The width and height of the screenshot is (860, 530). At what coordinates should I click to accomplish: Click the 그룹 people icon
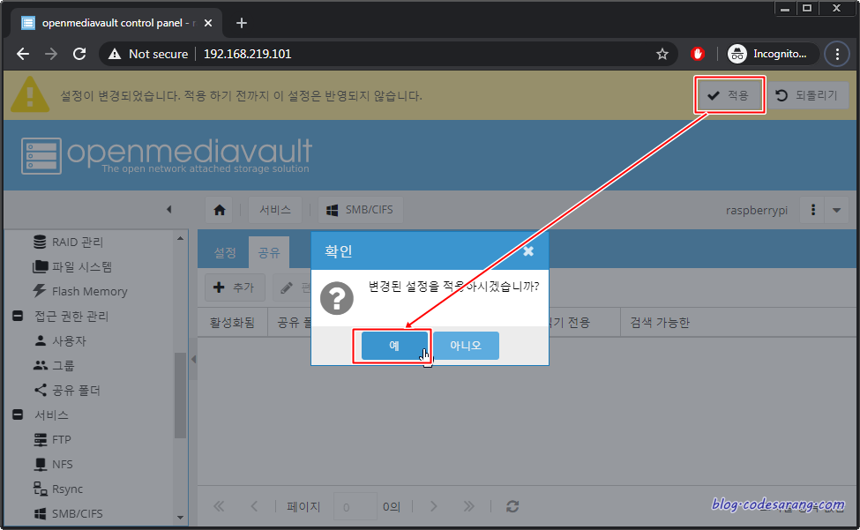tap(41, 365)
